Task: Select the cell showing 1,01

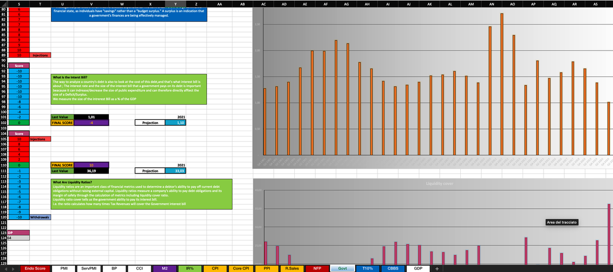Action: 92,117
